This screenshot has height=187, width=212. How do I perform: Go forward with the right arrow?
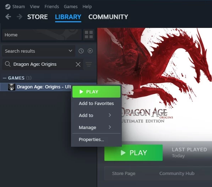[20, 17]
